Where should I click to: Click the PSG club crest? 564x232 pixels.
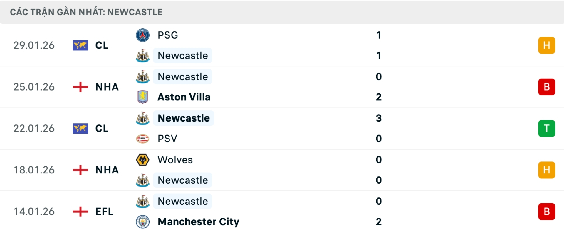[143, 35]
